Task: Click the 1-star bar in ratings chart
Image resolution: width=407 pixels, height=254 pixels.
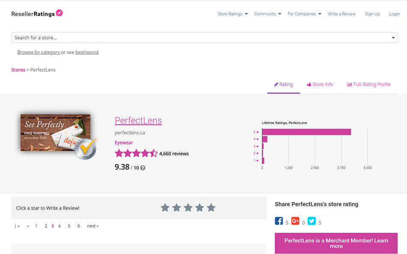Action: click(x=263, y=161)
